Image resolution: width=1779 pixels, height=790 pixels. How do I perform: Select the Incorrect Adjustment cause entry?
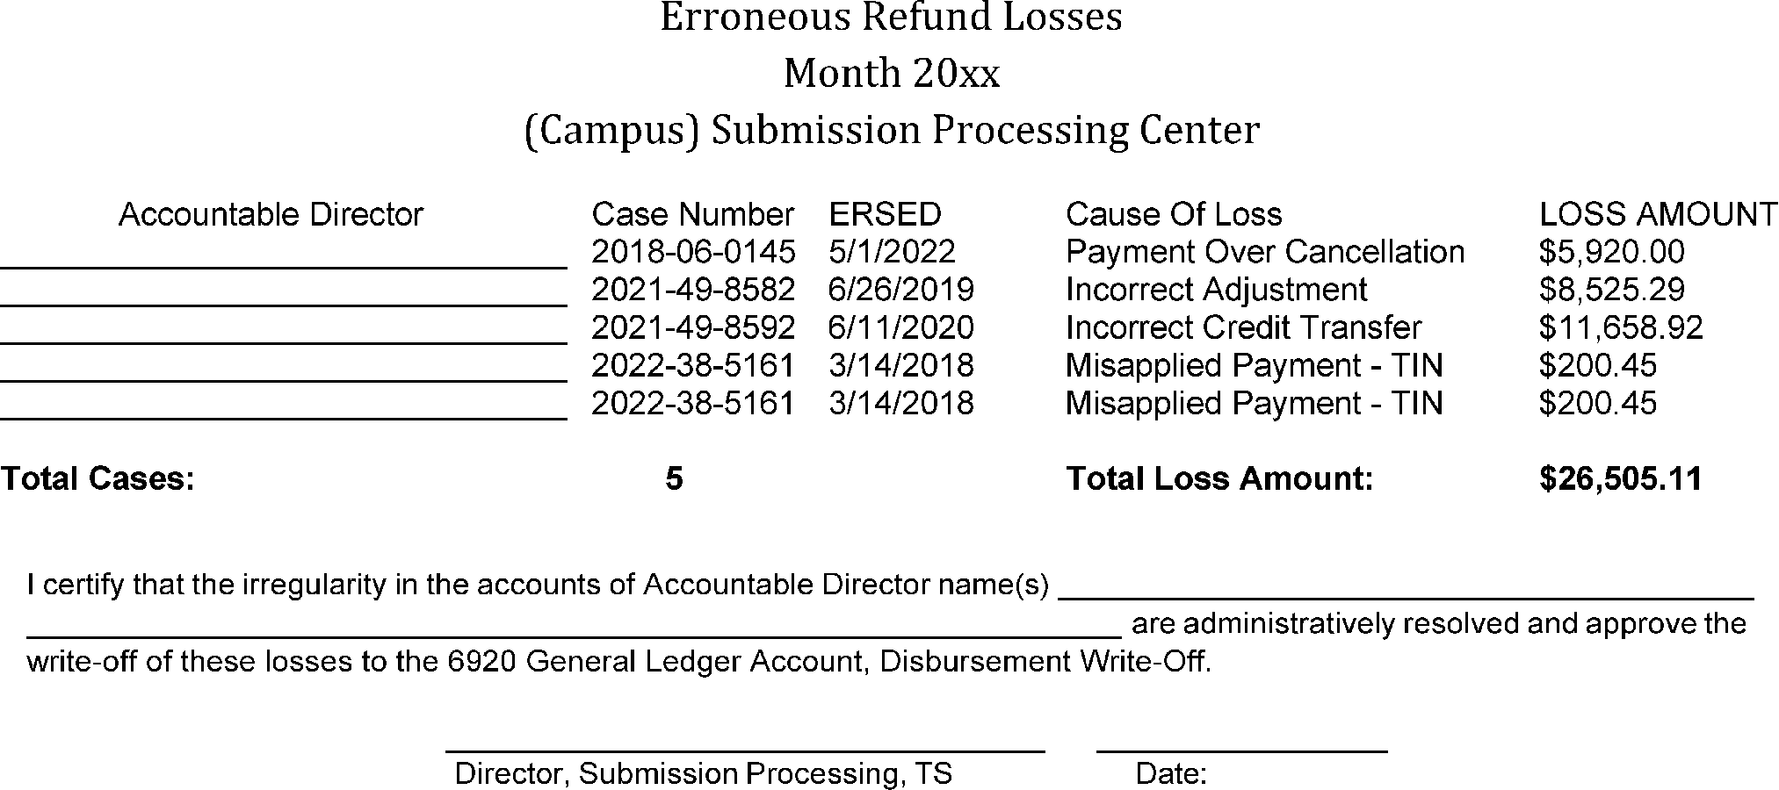1216,290
